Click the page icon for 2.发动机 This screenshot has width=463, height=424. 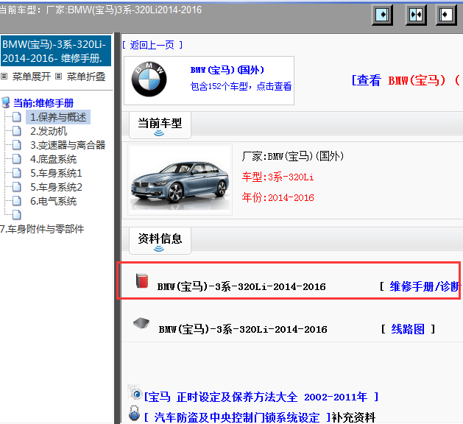click(17, 131)
